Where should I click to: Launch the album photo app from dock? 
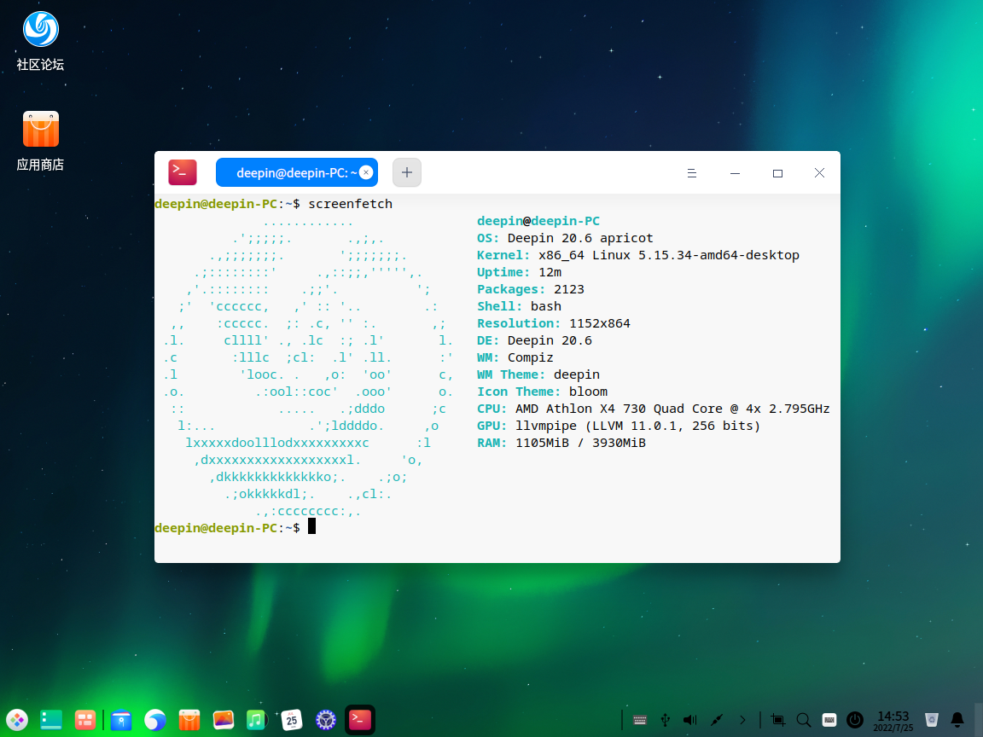tap(223, 720)
